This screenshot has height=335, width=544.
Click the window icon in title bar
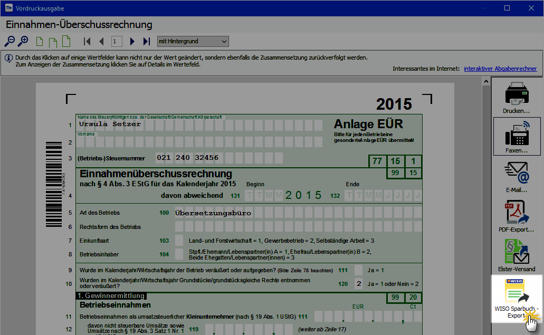(x=8, y=8)
